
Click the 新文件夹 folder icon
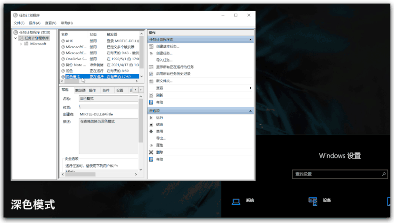tap(151, 81)
